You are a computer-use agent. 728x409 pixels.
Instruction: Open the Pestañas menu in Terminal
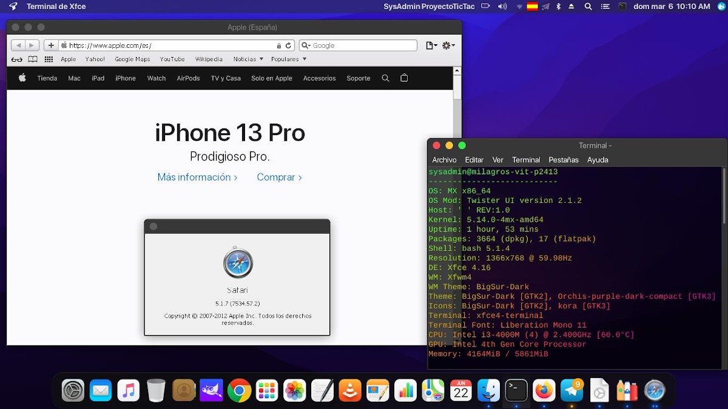[x=563, y=160]
